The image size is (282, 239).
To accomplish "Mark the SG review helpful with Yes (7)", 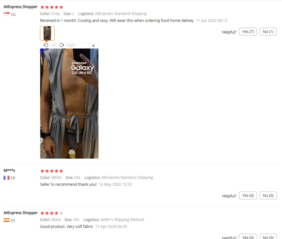I will (x=248, y=32).
